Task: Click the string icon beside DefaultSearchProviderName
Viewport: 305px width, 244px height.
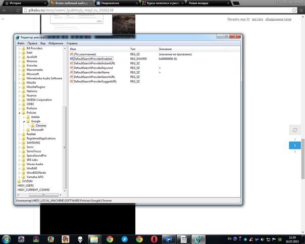Action: click(71, 72)
